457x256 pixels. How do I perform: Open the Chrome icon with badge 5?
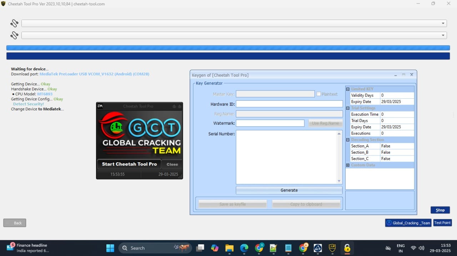[x=259, y=248]
